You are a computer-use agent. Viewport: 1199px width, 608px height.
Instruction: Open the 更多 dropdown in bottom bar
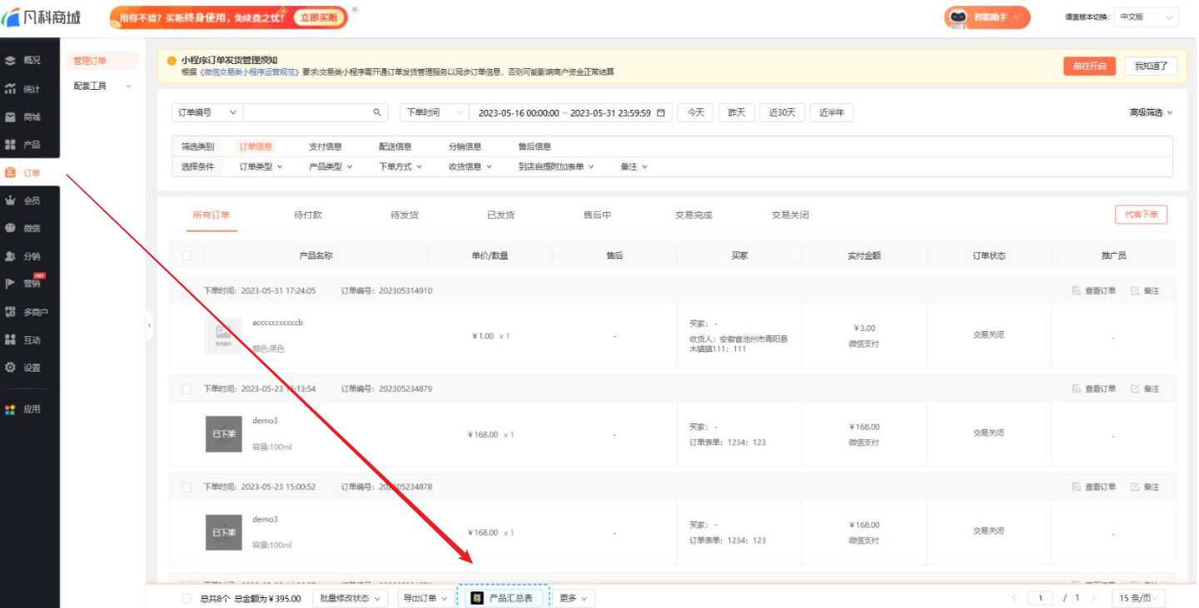coord(573,598)
